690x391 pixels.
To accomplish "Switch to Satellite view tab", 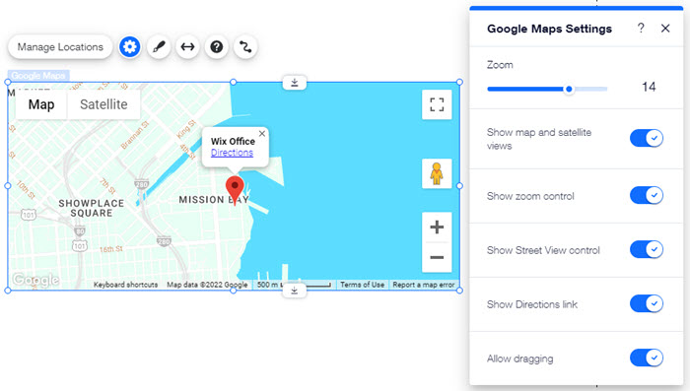I will pos(103,104).
